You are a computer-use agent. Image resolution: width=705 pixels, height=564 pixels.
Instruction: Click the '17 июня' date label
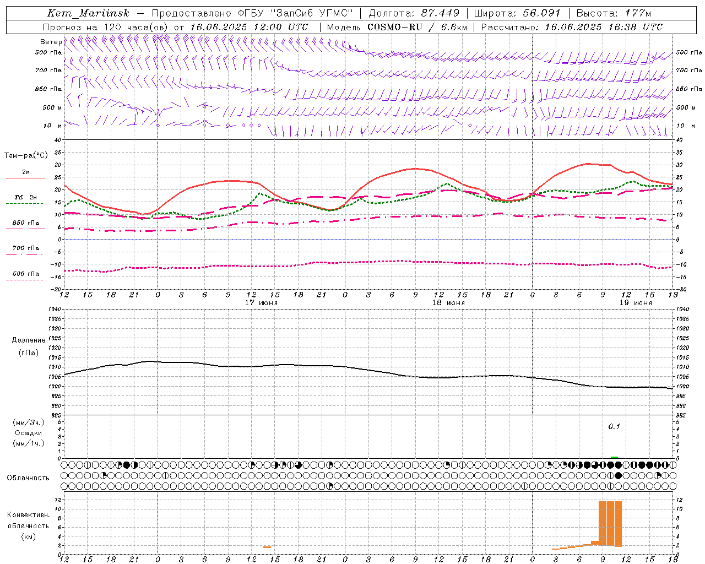pyautogui.click(x=261, y=303)
